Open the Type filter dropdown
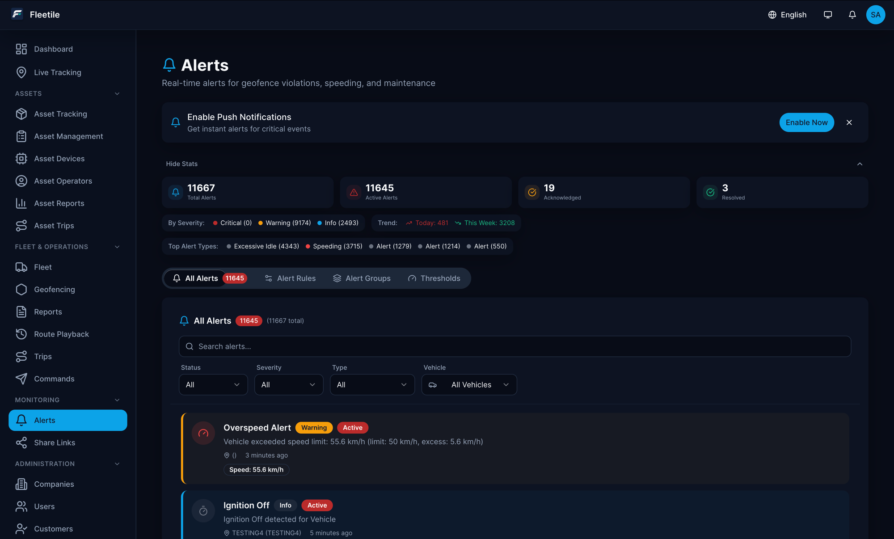The height and width of the screenshot is (539, 894). (x=372, y=385)
